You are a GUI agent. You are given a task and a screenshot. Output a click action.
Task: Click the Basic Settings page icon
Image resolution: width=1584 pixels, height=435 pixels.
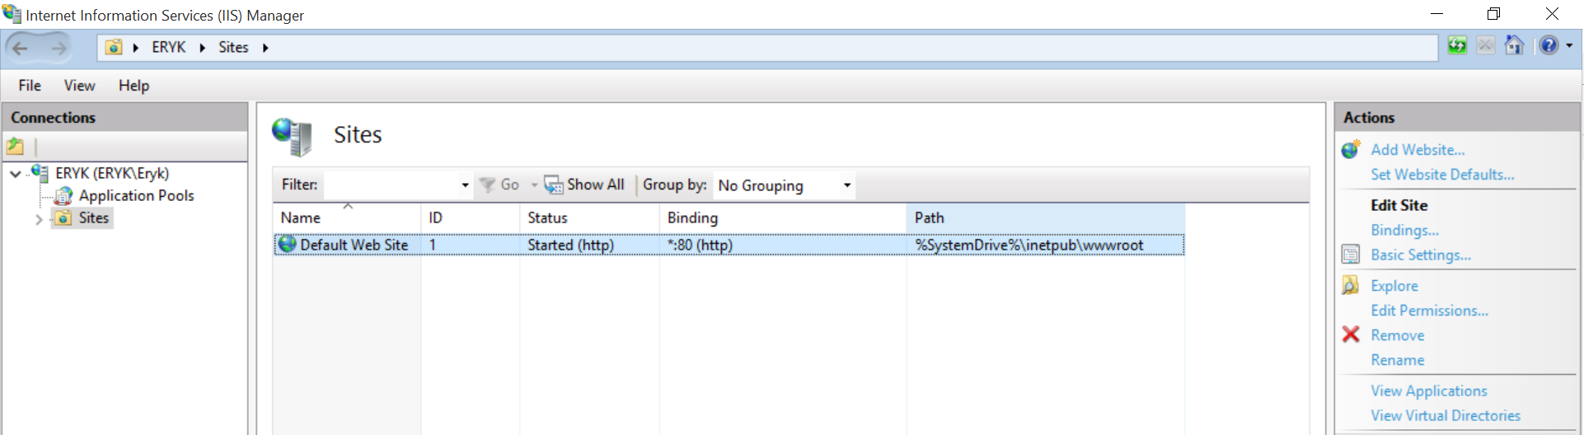[x=1351, y=255]
